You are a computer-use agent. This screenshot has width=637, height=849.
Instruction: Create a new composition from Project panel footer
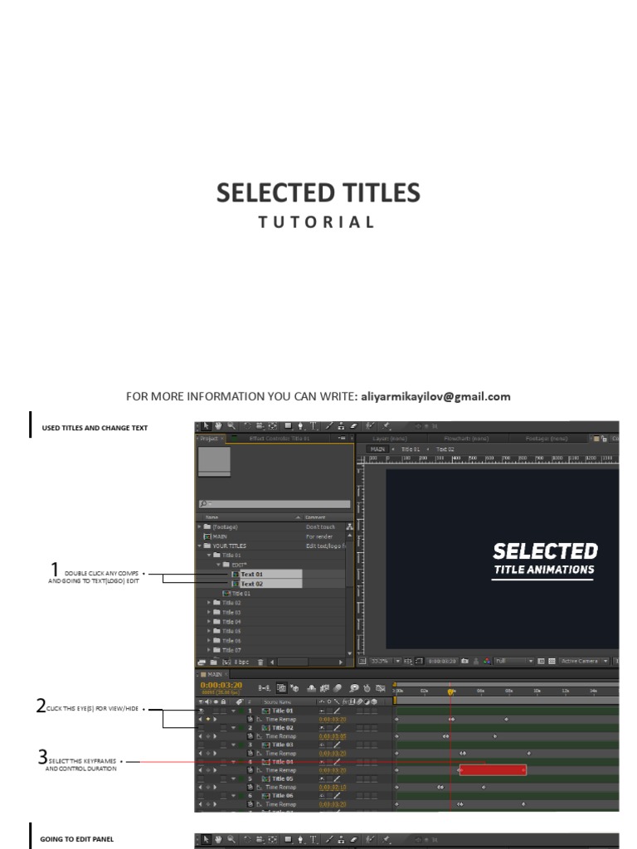pyautogui.click(x=226, y=662)
